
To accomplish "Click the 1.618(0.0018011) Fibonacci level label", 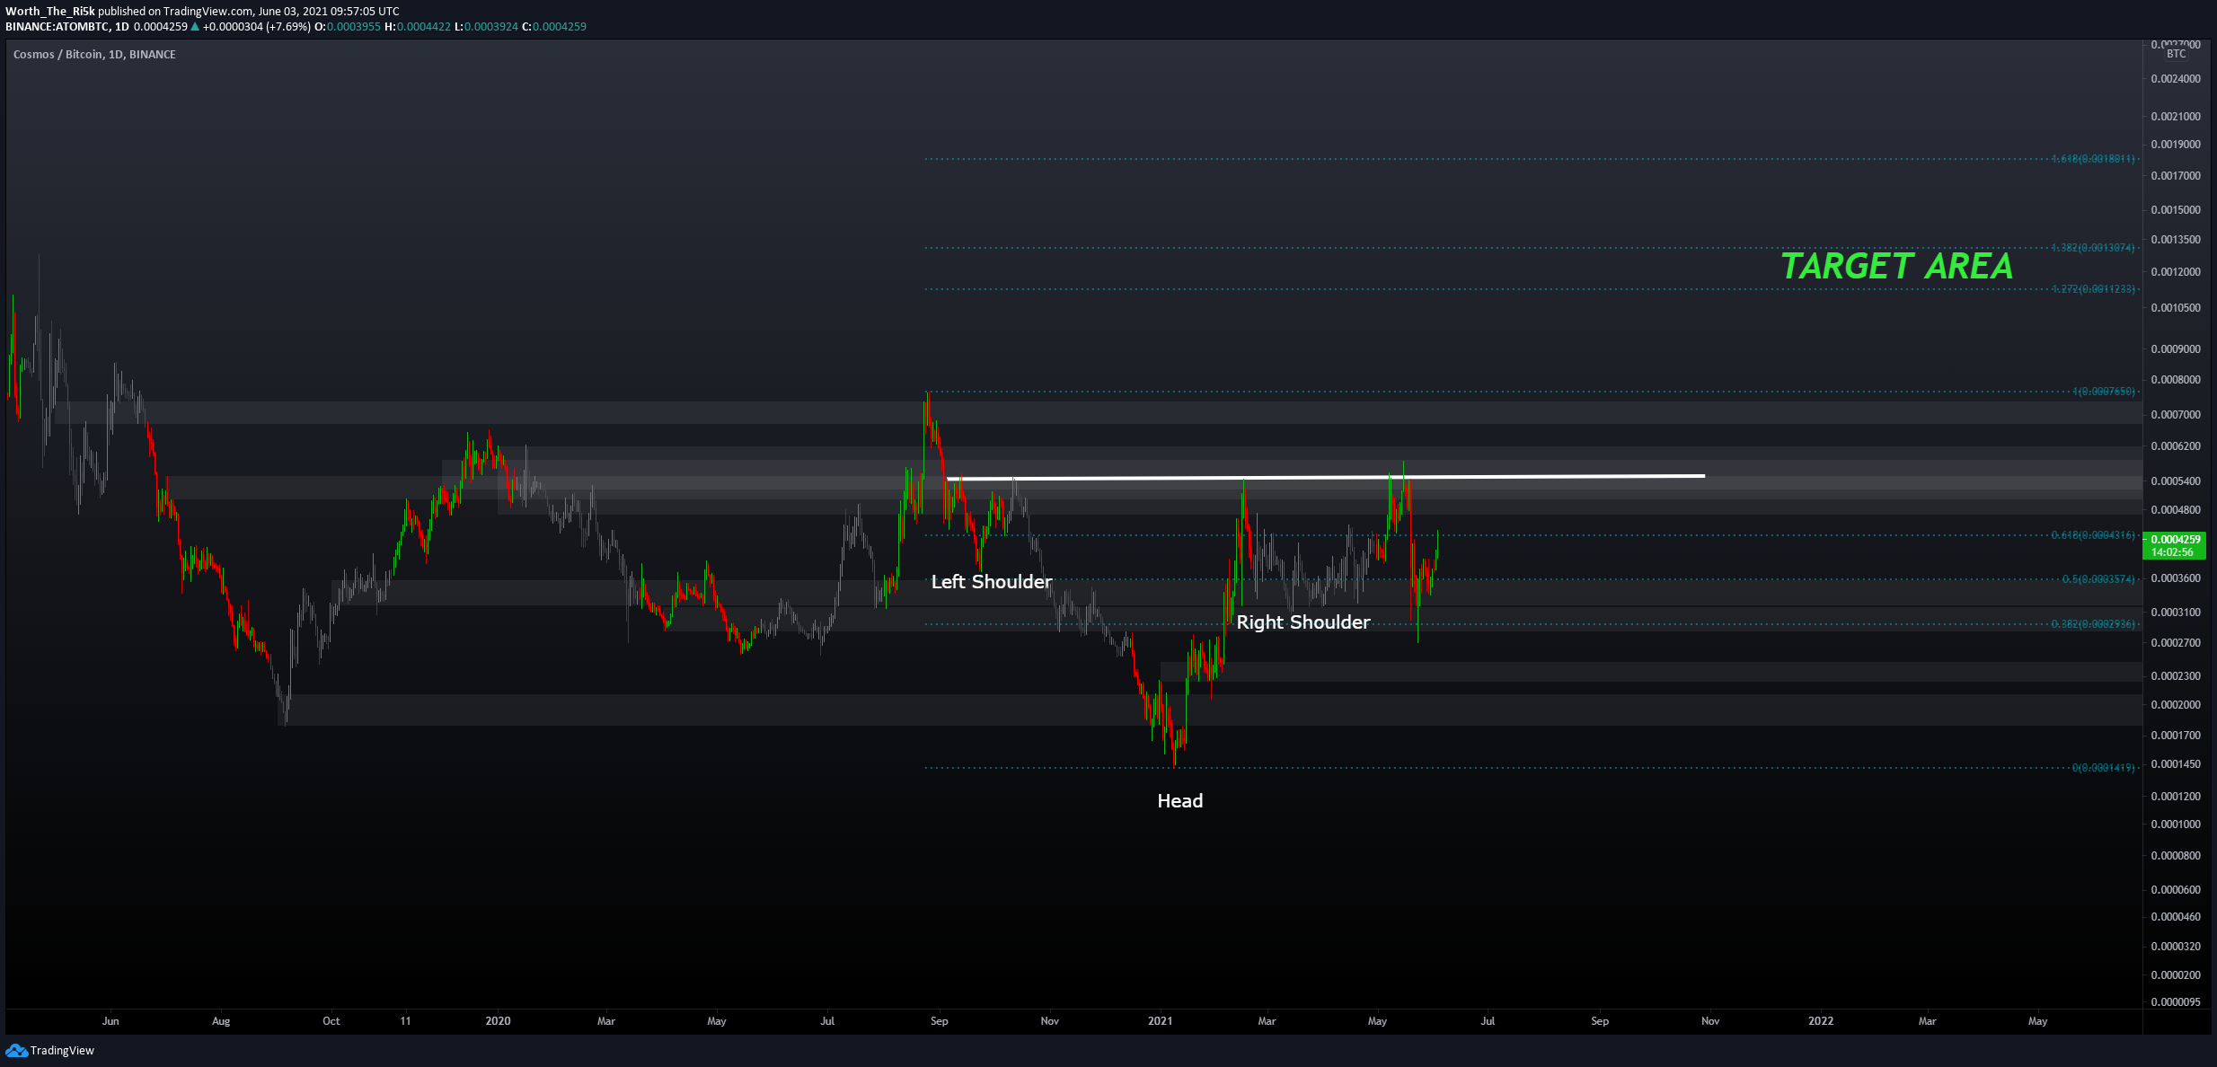I will point(2093,159).
